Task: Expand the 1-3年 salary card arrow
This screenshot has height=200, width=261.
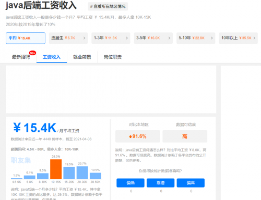Action: (x=127, y=38)
